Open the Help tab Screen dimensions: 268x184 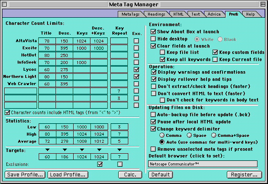(x=250, y=14)
